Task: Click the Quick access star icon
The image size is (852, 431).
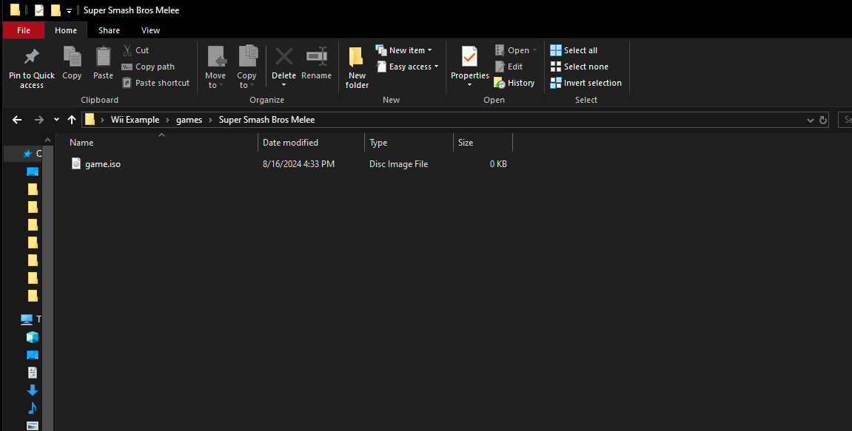Action: (27, 154)
